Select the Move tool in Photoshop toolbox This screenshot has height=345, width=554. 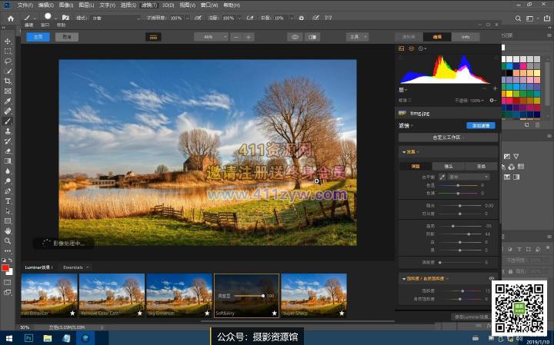(8, 41)
